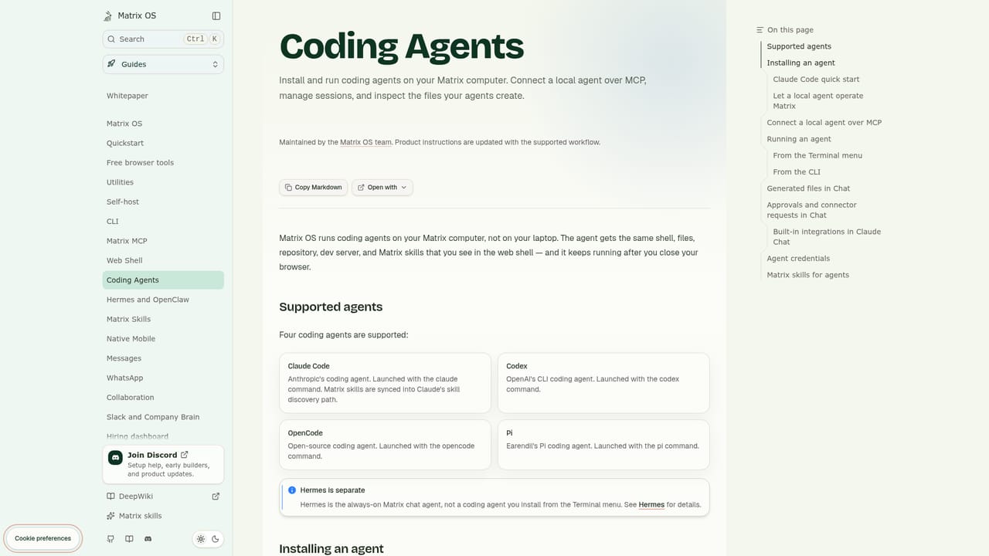Jump to Agent credentials in outline
The image size is (989, 556).
click(x=798, y=259)
